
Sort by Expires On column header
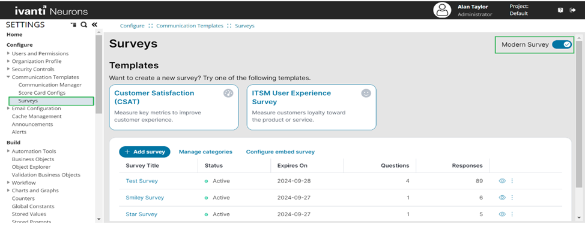[x=292, y=166]
